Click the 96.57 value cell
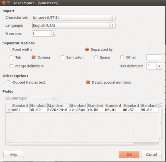 [132, 110]
